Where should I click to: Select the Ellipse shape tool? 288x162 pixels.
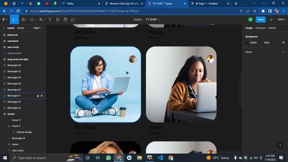[32, 19]
